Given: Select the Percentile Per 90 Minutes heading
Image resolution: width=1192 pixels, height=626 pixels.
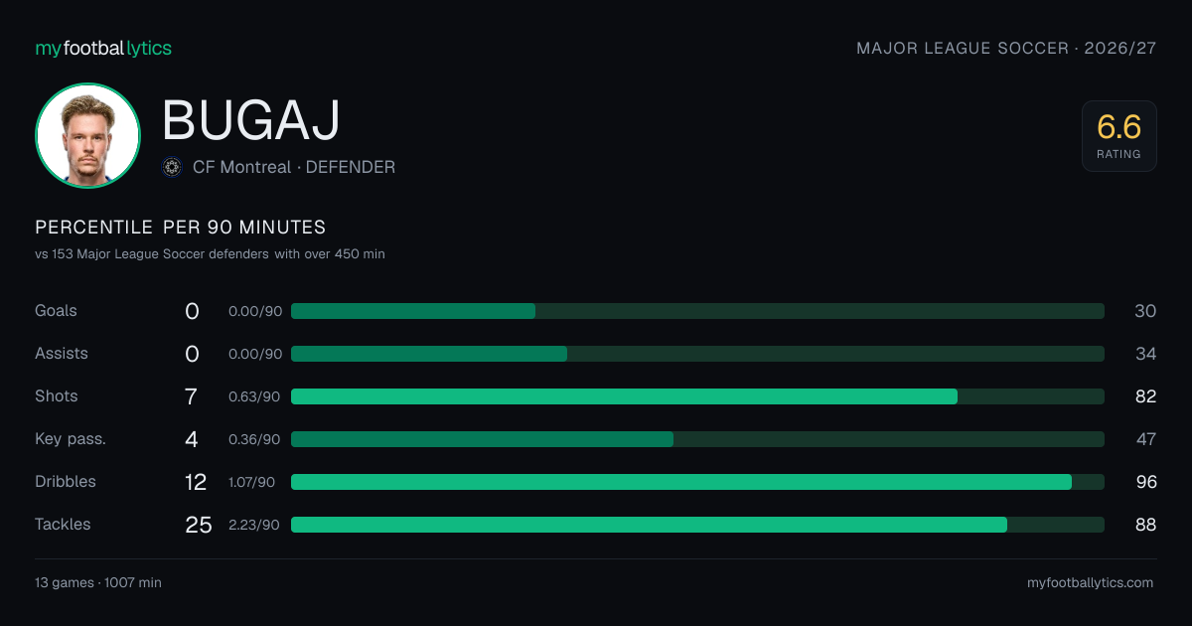Looking at the screenshot, I should click(181, 228).
